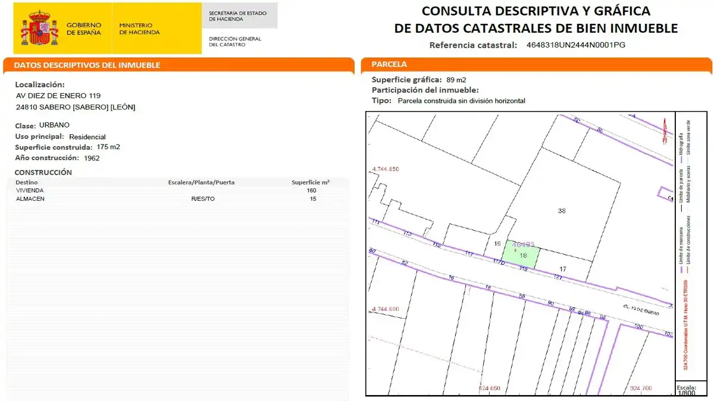
Task: Click the 'Referencia catastral:' label
Action: [x=473, y=45]
